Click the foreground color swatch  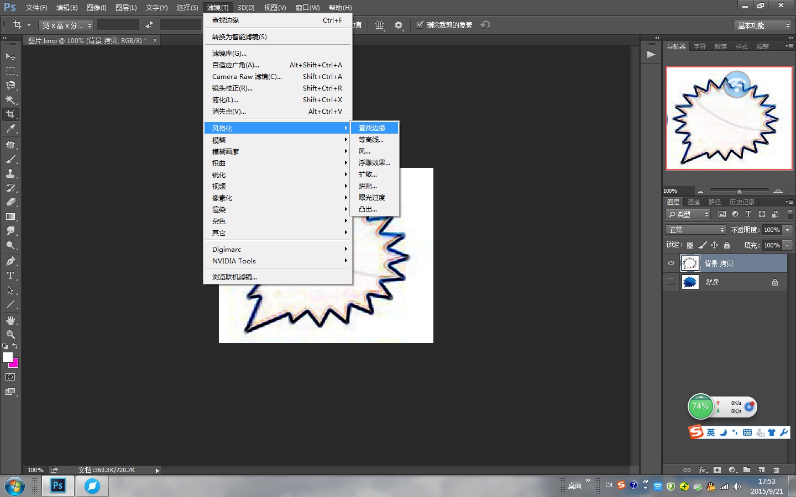[x=7, y=357]
